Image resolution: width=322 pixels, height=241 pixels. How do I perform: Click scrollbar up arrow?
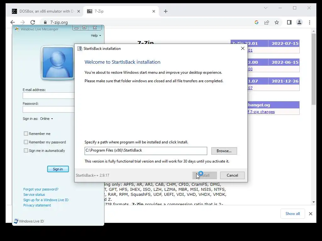pos(314,31)
